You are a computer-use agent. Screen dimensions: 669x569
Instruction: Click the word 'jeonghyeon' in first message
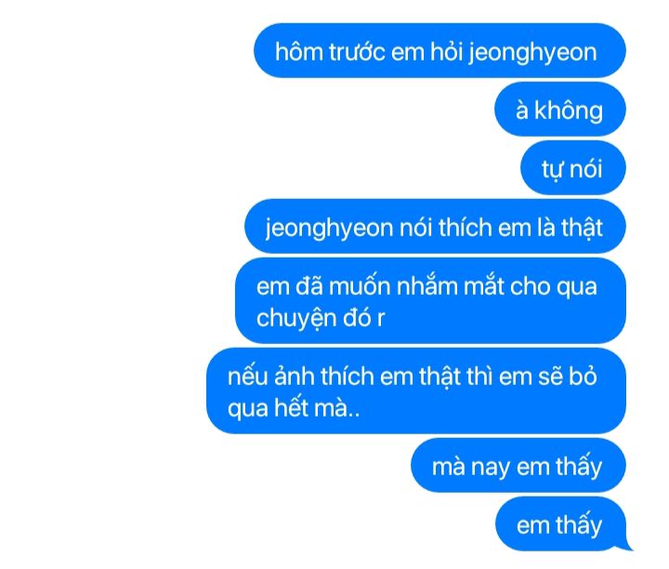pyautogui.click(x=532, y=54)
